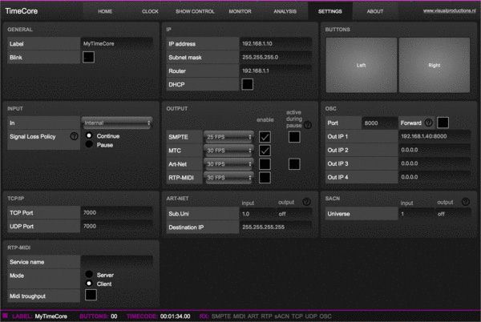Click the Router field
The image size is (481, 322).
coord(276,70)
